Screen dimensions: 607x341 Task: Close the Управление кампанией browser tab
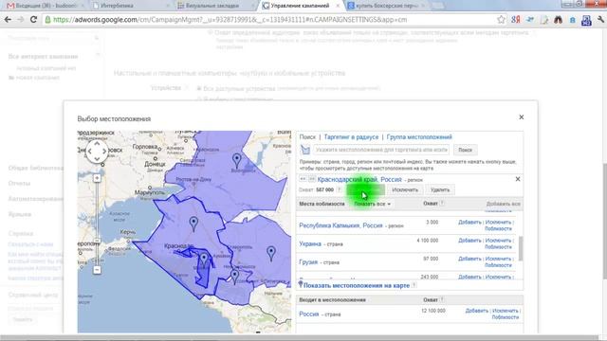click(338, 6)
